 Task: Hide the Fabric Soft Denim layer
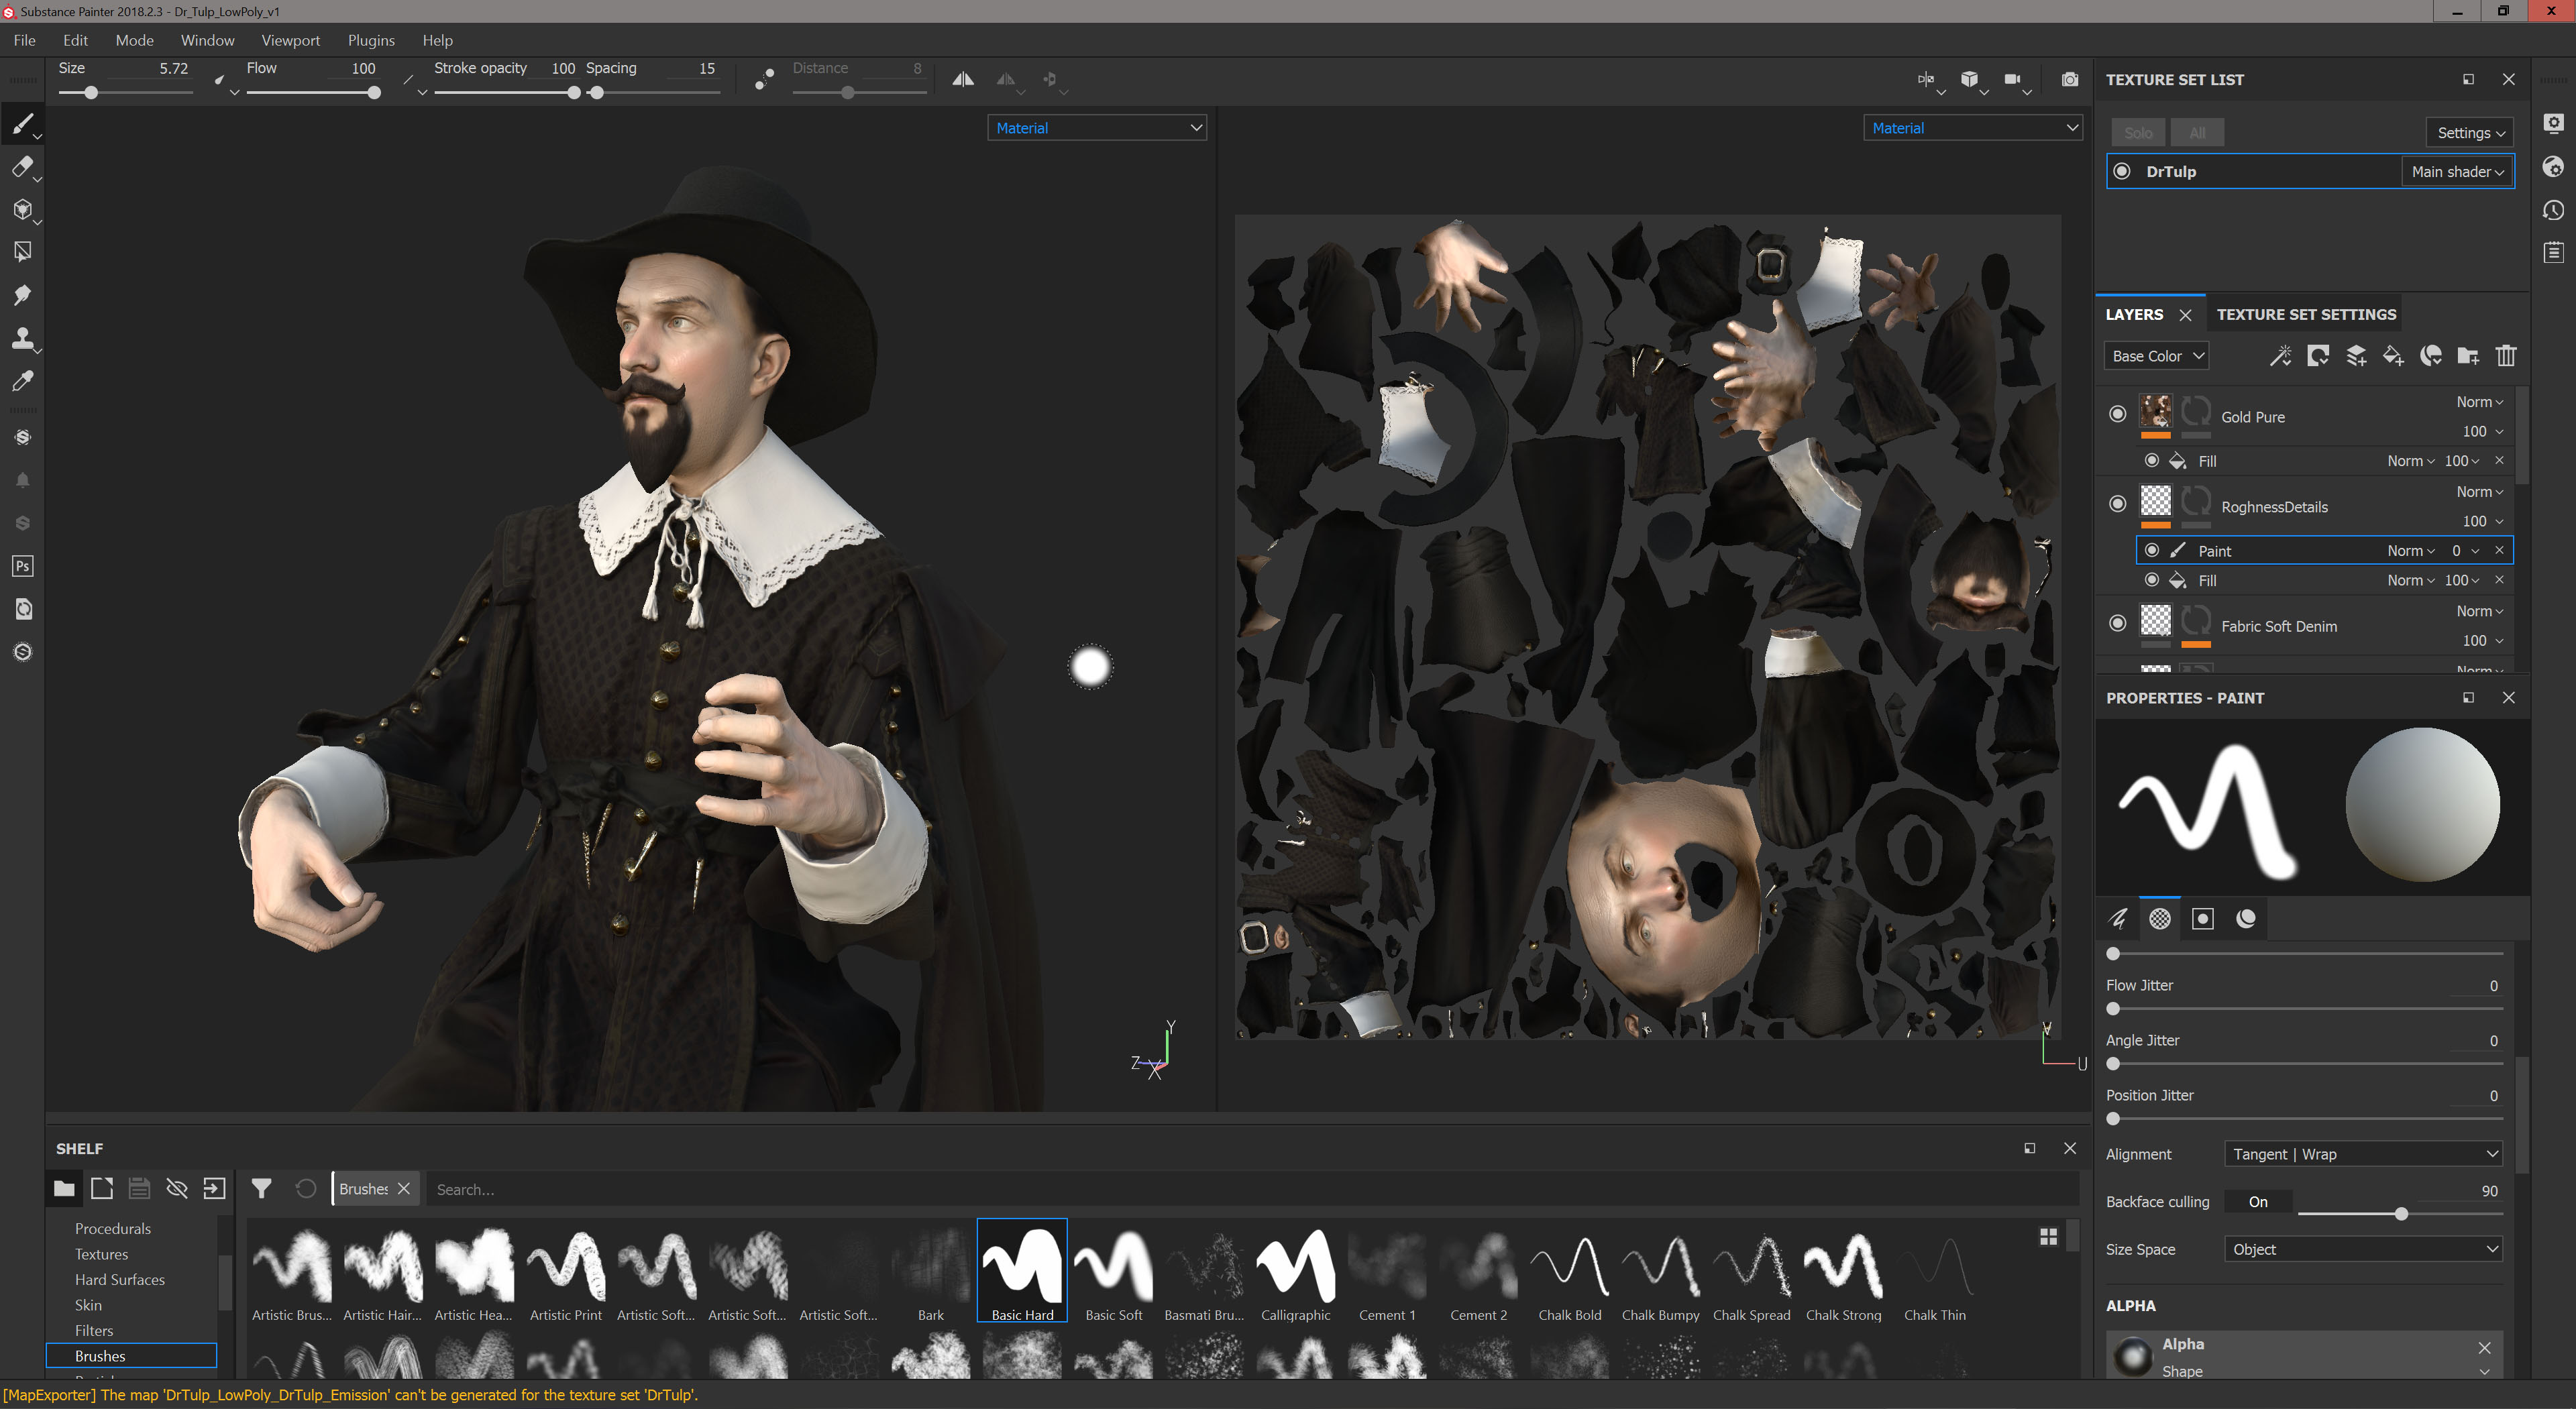[2117, 623]
